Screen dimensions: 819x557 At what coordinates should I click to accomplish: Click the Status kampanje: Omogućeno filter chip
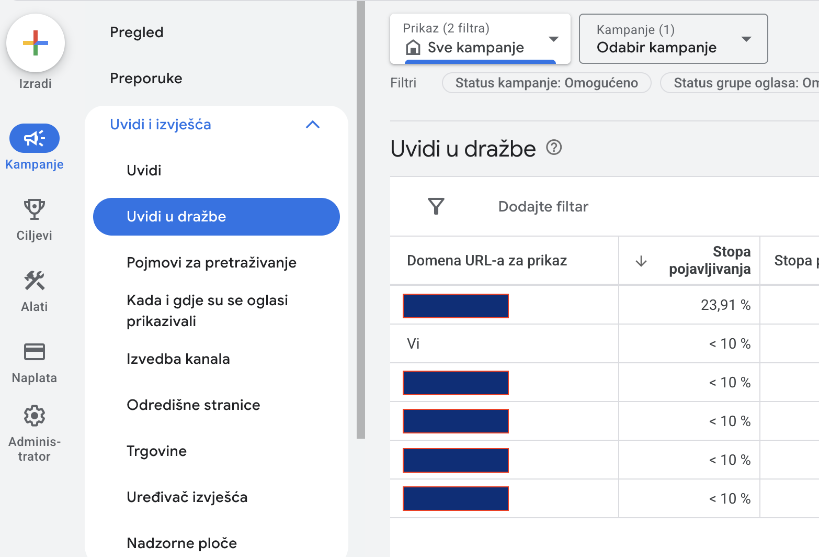[x=546, y=83]
